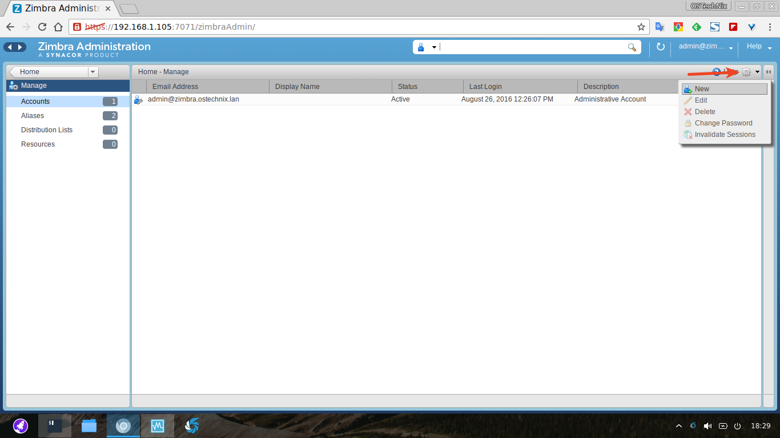Open the admin@zim... account dropdown
Viewport: 780px width, 438px height.
706,47
